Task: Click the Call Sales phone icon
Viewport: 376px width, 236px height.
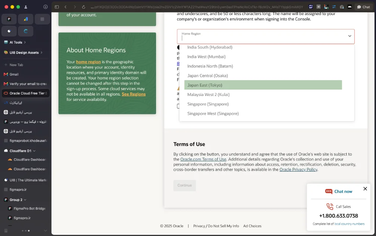Action: (x=330, y=207)
